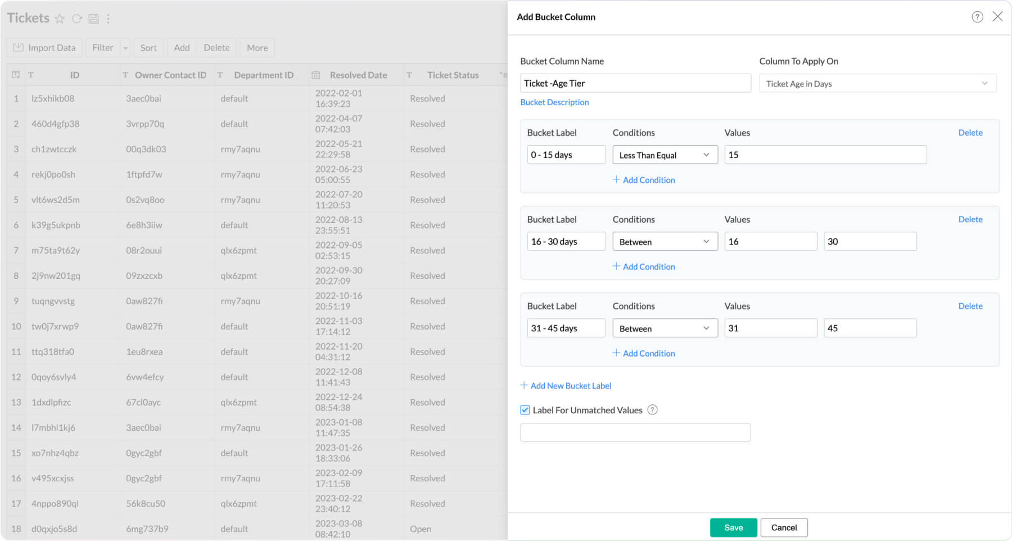This screenshot has width=1012, height=541.
Task: Click Add New Bucket Label
Action: tap(566, 386)
